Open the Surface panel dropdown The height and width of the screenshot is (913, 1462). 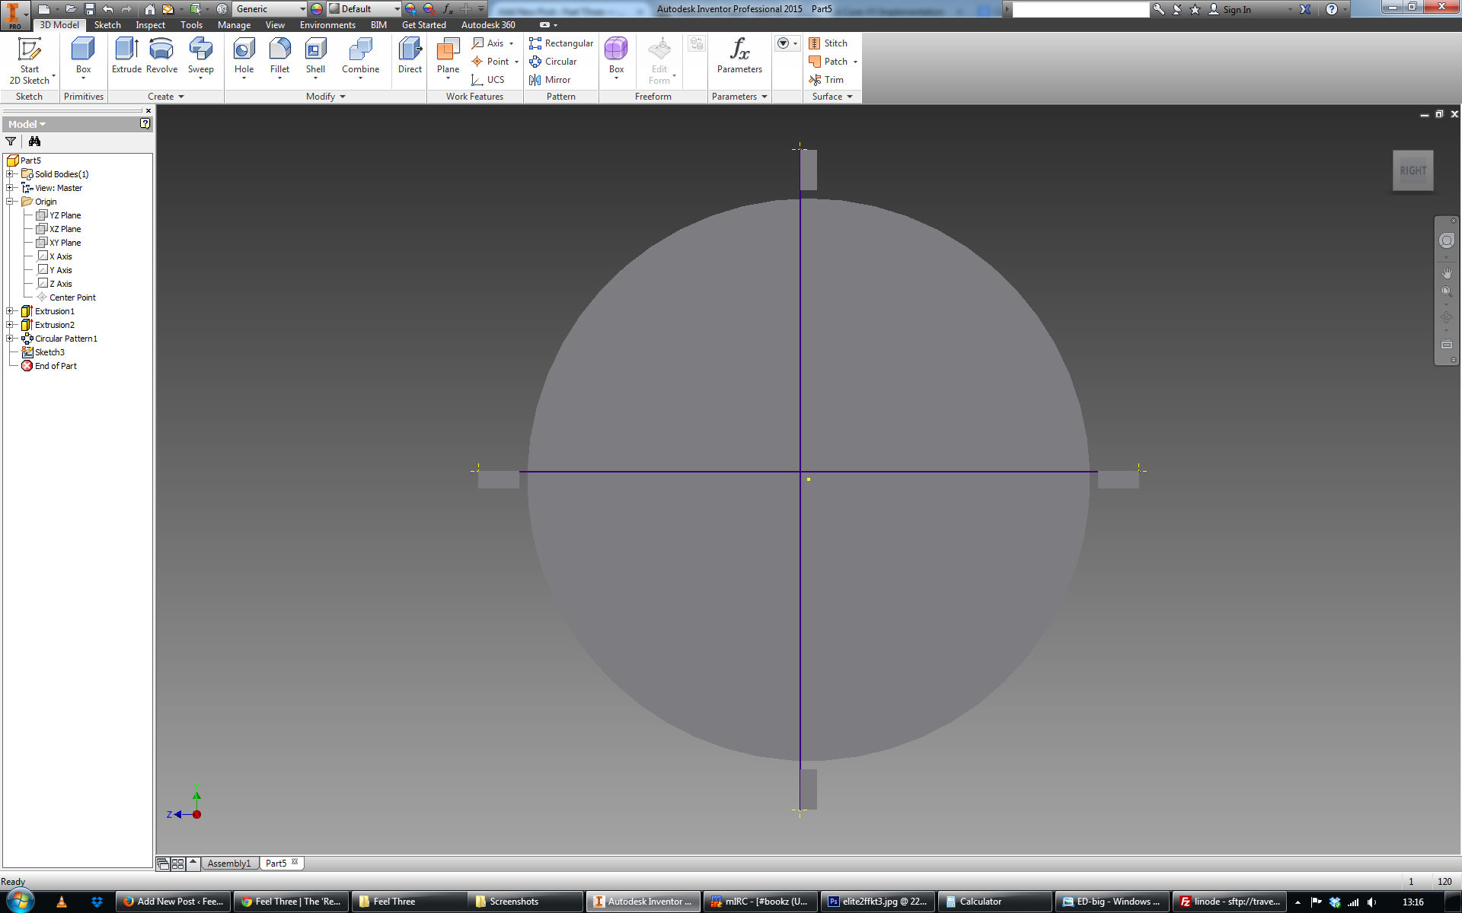point(832,97)
